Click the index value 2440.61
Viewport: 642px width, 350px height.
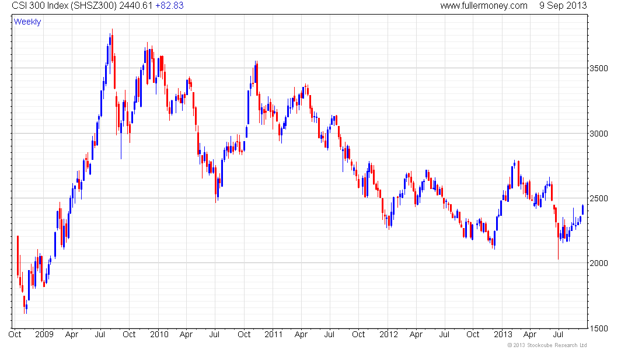[136, 6]
